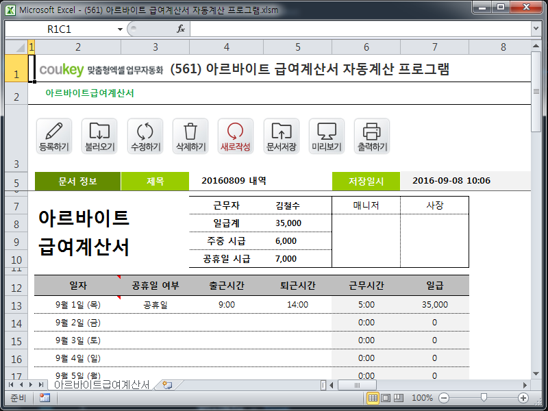Click the green 아르바이트급여계산서 subtitle text
The width and height of the screenshot is (548, 411).
pyautogui.click(x=90, y=93)
